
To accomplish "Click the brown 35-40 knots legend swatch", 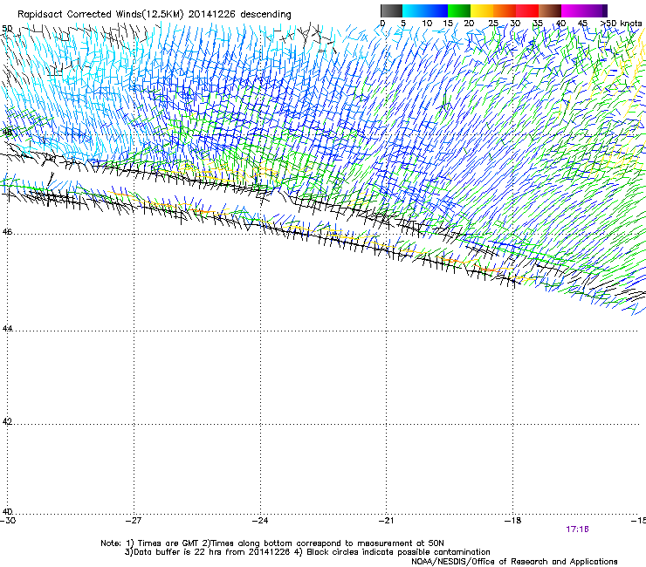I will click(x=550, y=10).
